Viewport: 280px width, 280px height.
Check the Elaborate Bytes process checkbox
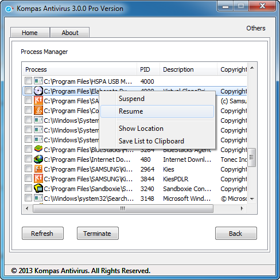click(28, 91)
